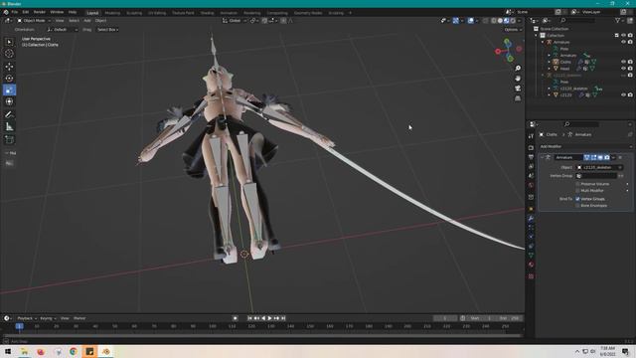
Task: Select the Measure tool
Action: point(9,127)
